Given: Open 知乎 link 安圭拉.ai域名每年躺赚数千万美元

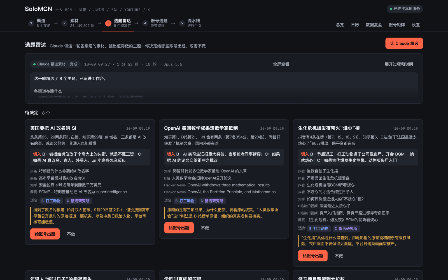Looking at the screenshot, I should (x=66, y=185).
